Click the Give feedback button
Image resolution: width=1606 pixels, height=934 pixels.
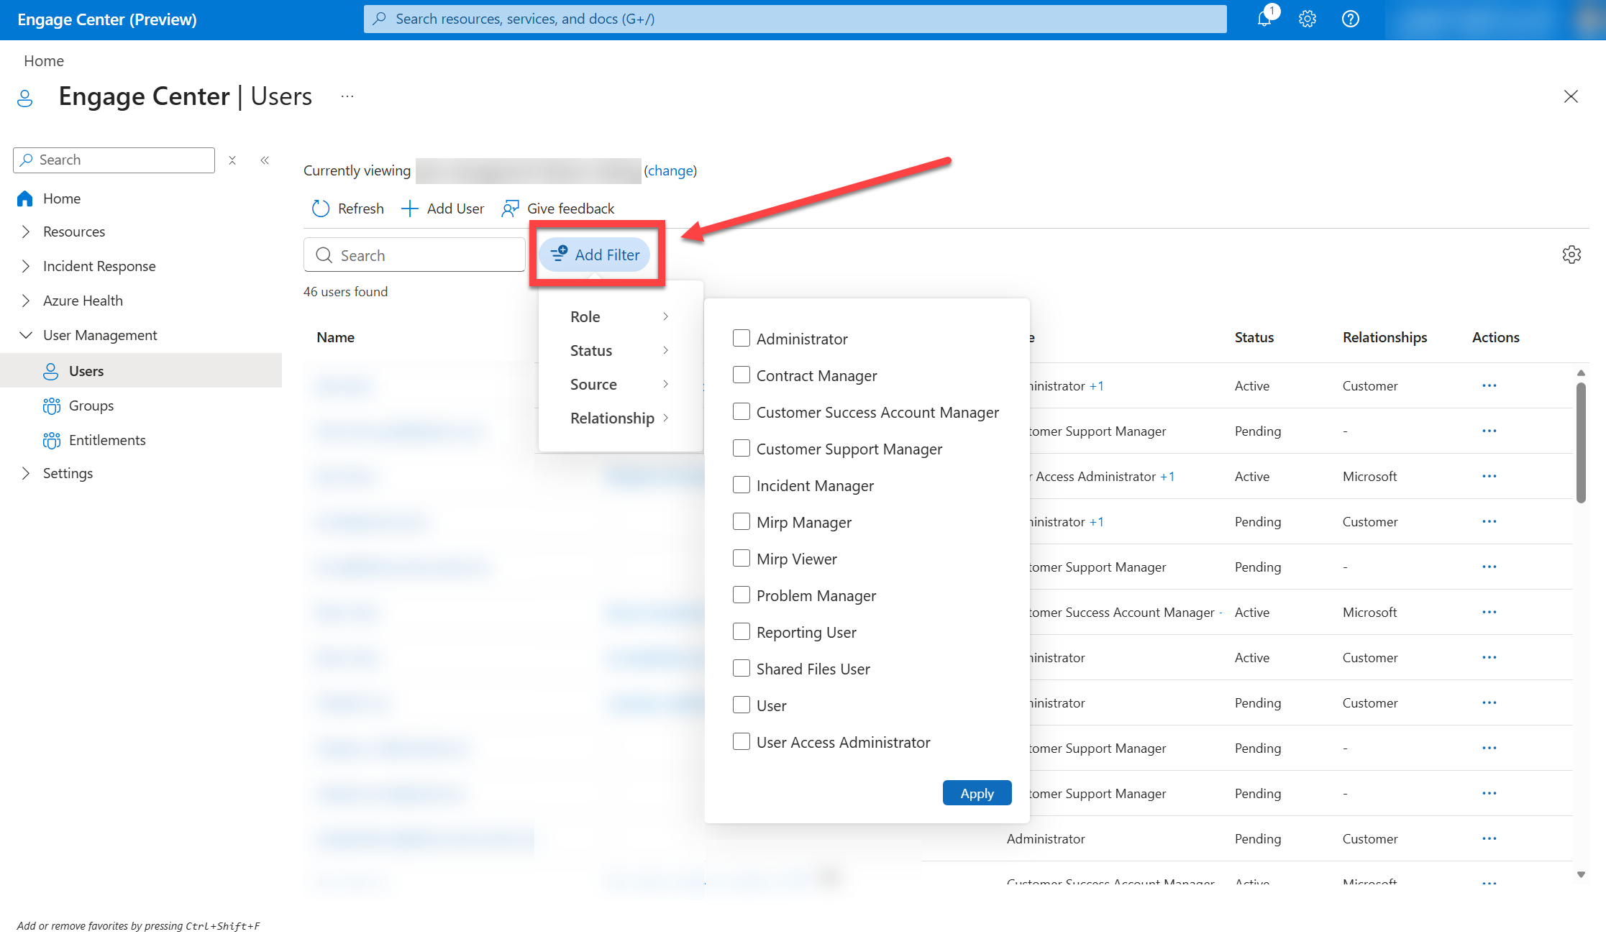(558, 209)
